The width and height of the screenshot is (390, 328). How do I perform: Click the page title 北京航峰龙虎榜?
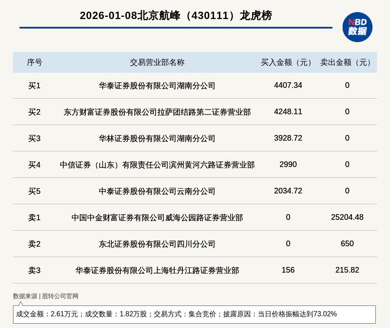(x=175, y=16)
